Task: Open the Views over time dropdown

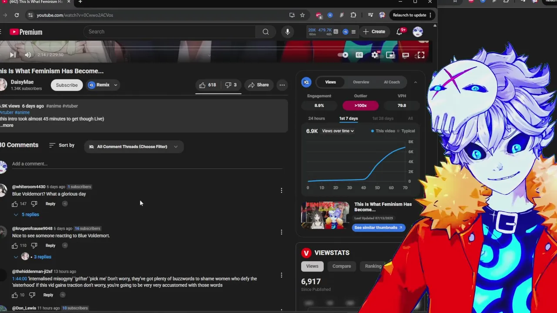Action: coord(338,131)
